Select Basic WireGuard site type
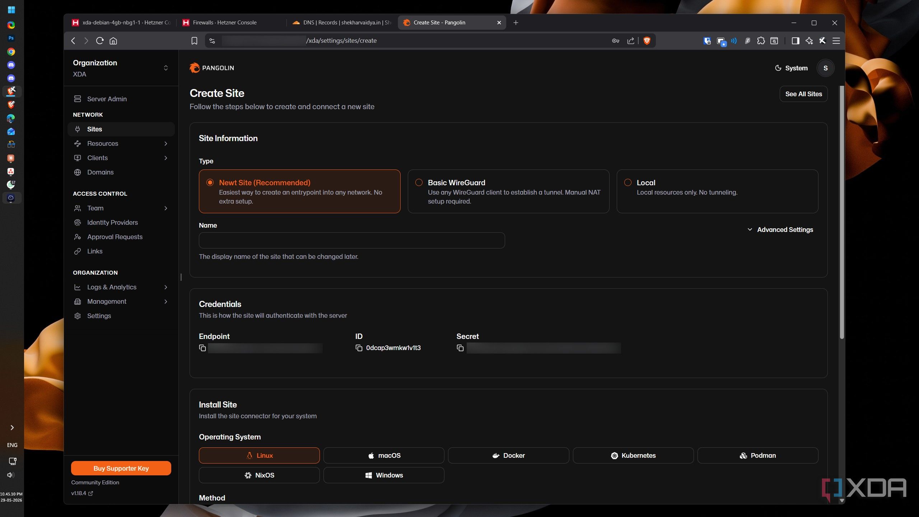The width and height of the screenshot is (919, 517). [508, 191]
